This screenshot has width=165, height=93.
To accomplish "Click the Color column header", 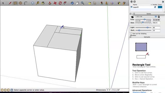I will click(x=160, y=5).
